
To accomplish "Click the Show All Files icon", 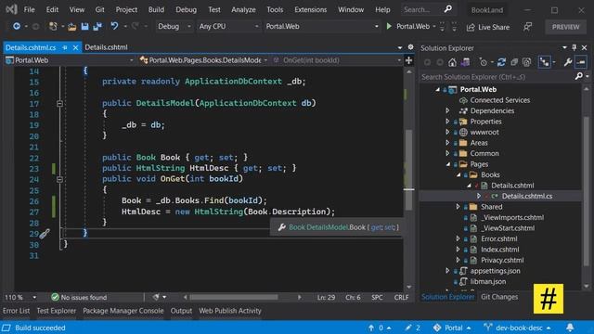I will [526, 62].
